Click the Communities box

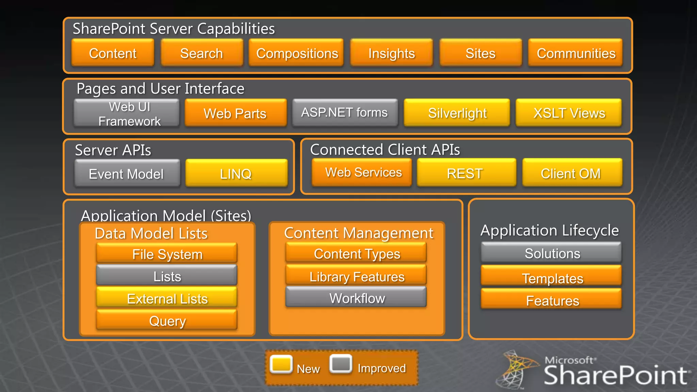pos(576,53)
